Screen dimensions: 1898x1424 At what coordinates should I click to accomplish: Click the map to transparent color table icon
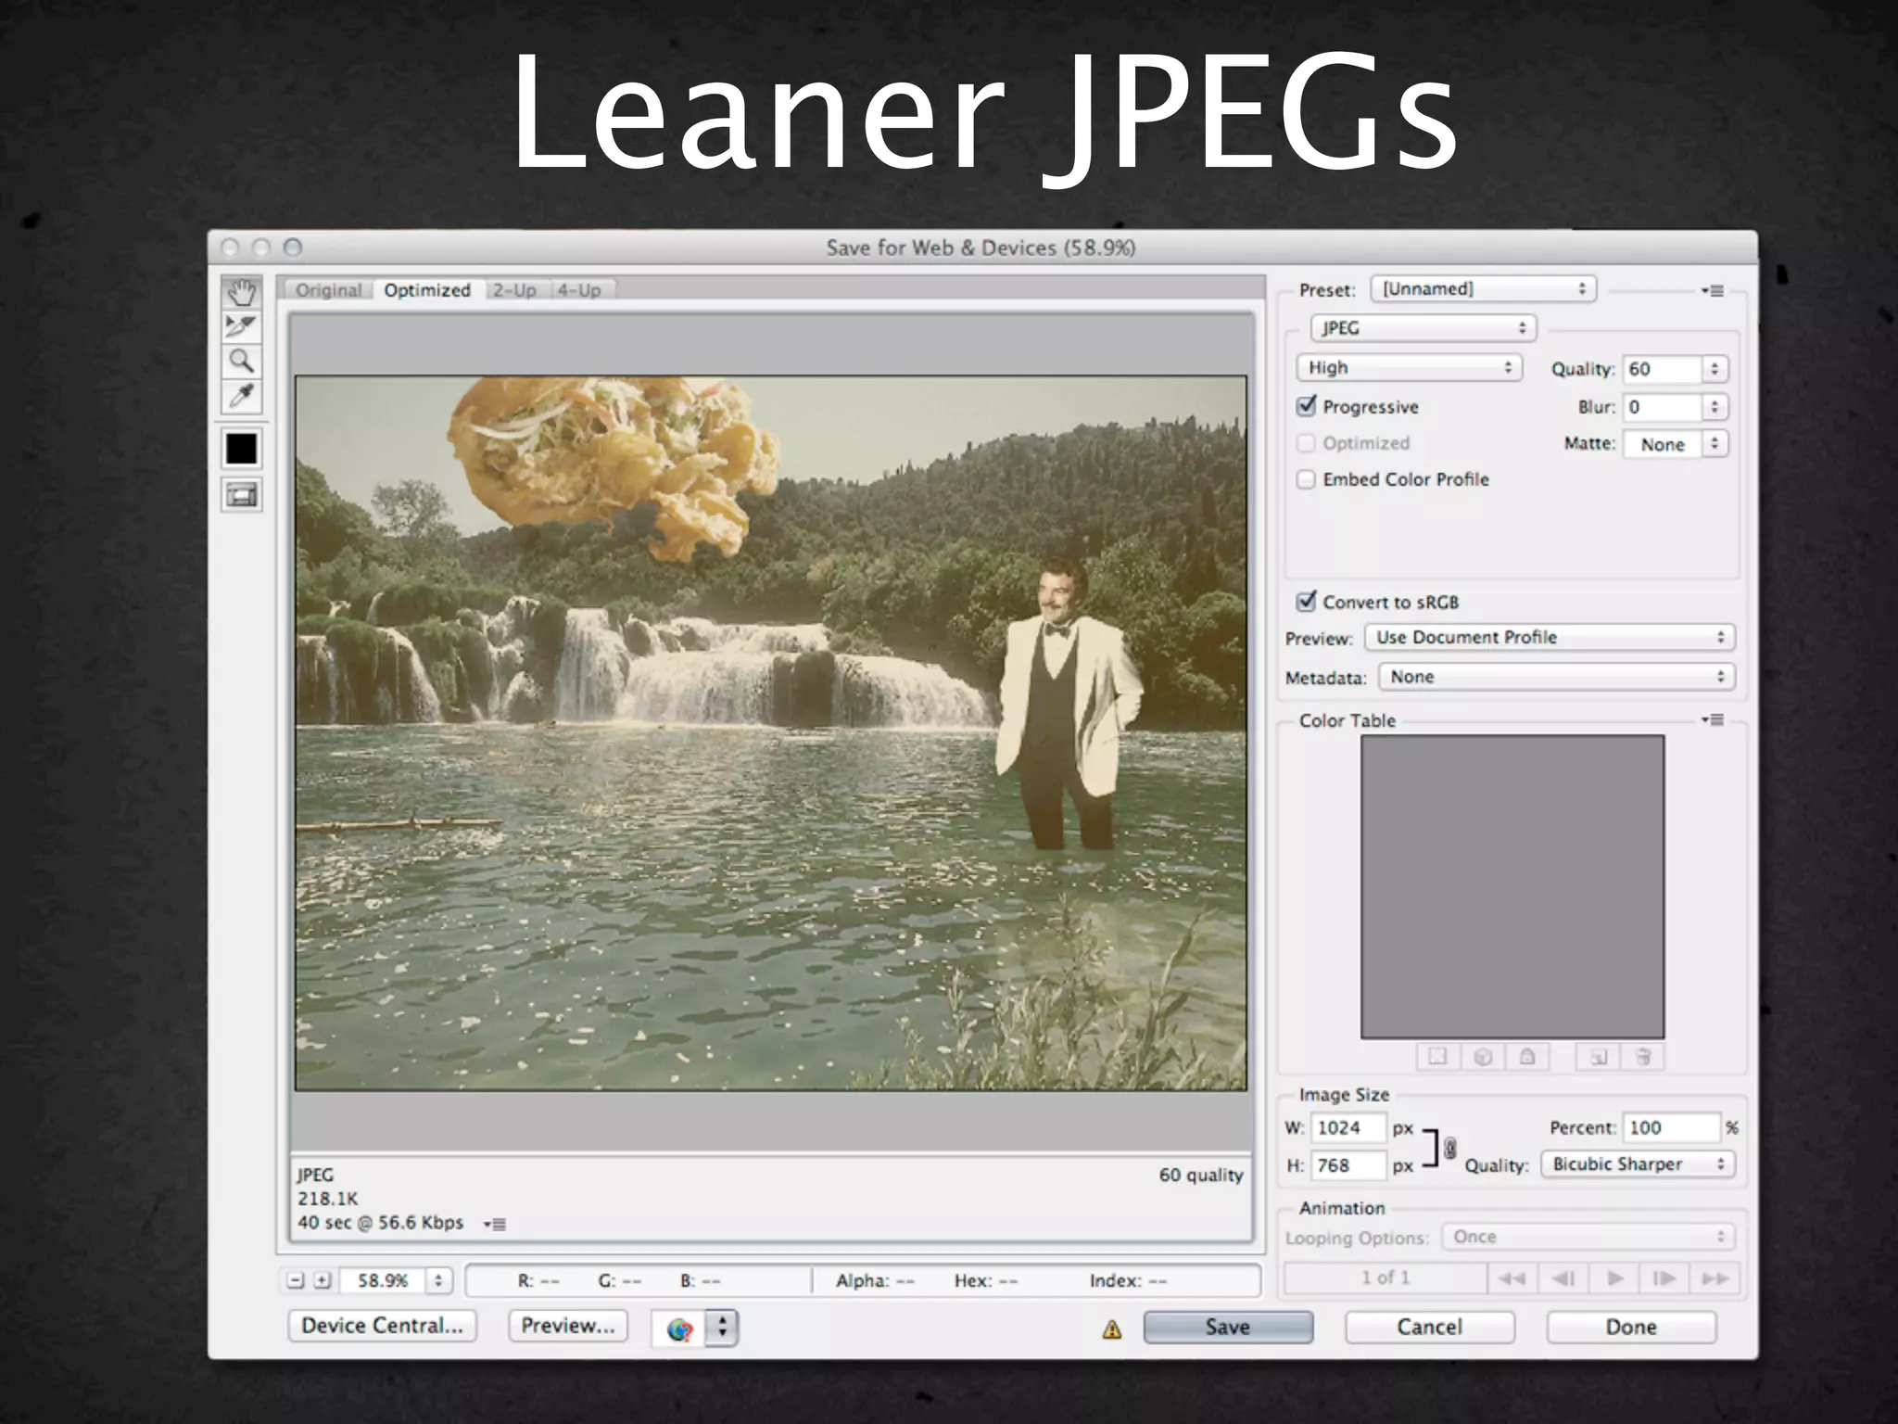(x=1438, y=1057)
